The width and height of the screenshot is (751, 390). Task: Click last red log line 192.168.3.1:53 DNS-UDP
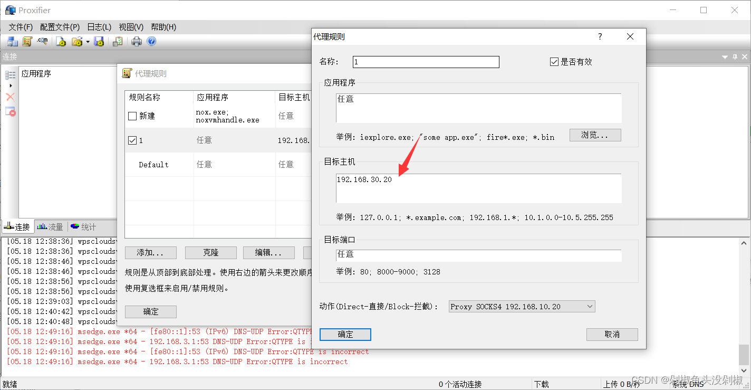177,362
